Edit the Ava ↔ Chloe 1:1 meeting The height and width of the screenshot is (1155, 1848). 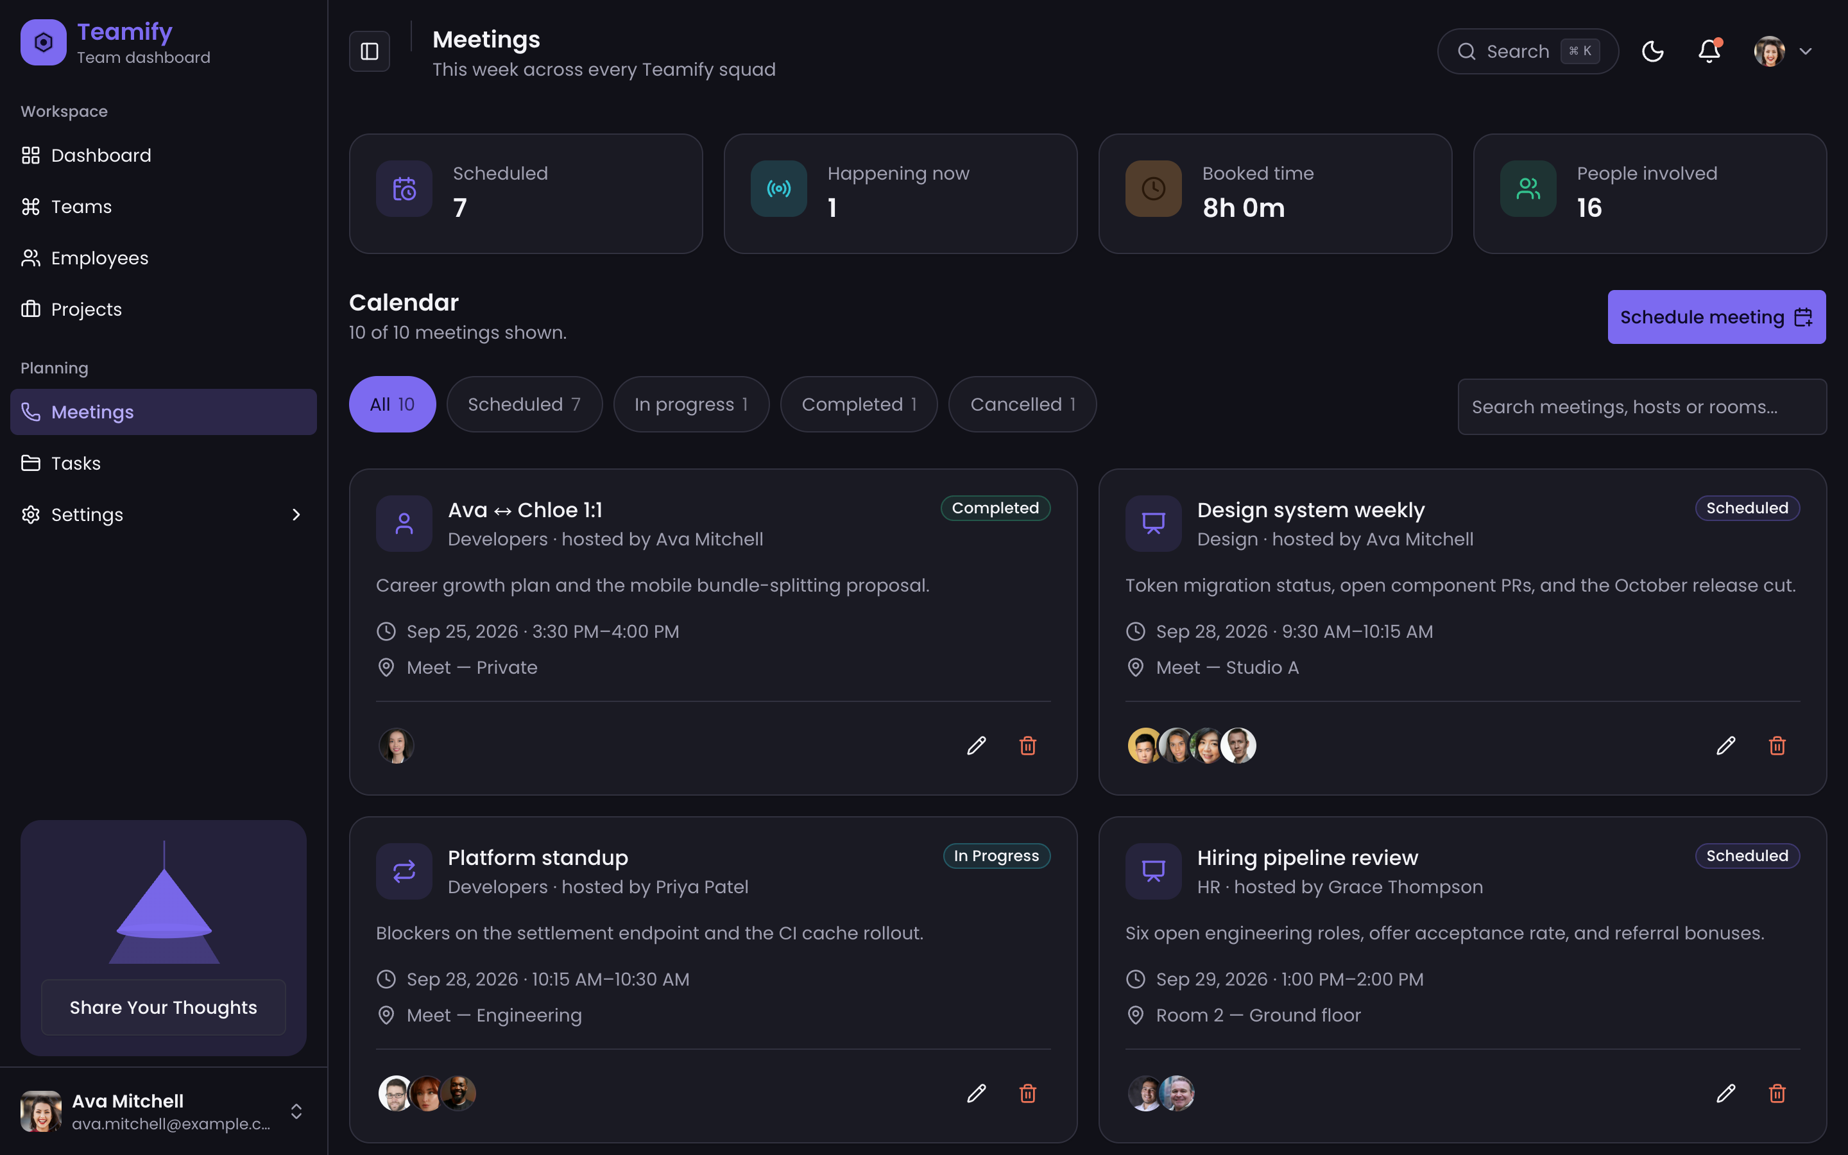tap(976, 746)
